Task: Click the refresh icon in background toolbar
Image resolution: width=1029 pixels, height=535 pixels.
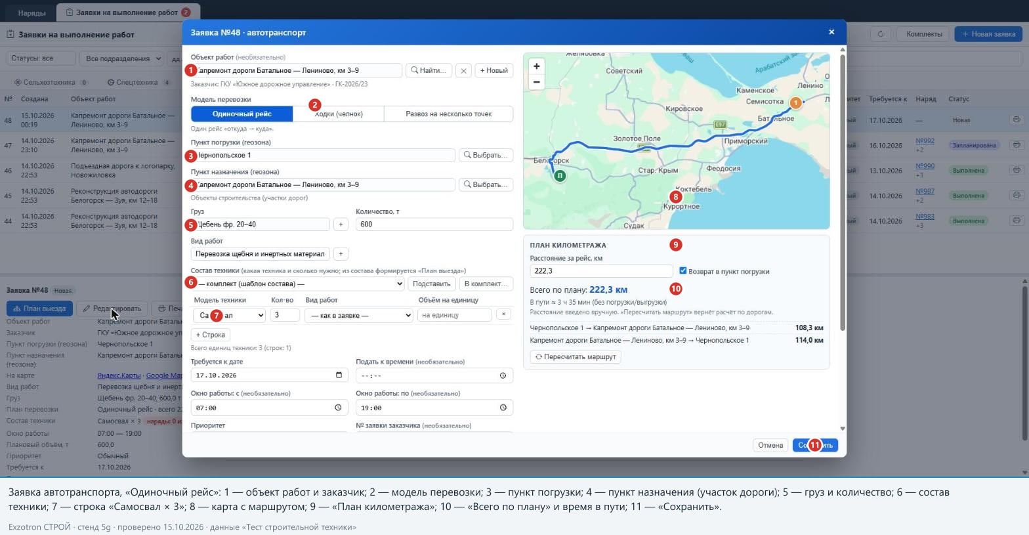Action: pos(881,33)
